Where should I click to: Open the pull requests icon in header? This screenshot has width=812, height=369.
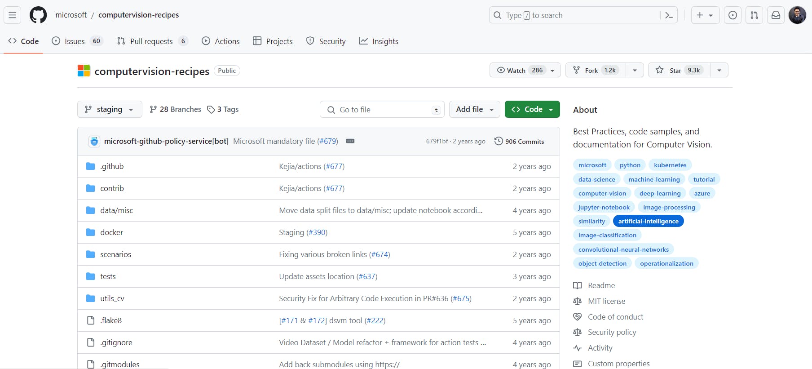point(754,15)
